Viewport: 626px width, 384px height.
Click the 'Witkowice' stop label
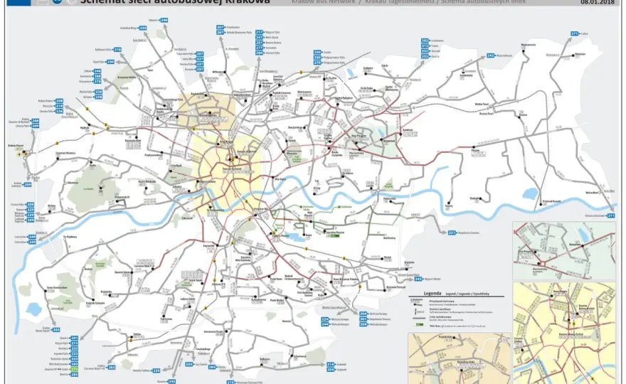coord(218,73)
